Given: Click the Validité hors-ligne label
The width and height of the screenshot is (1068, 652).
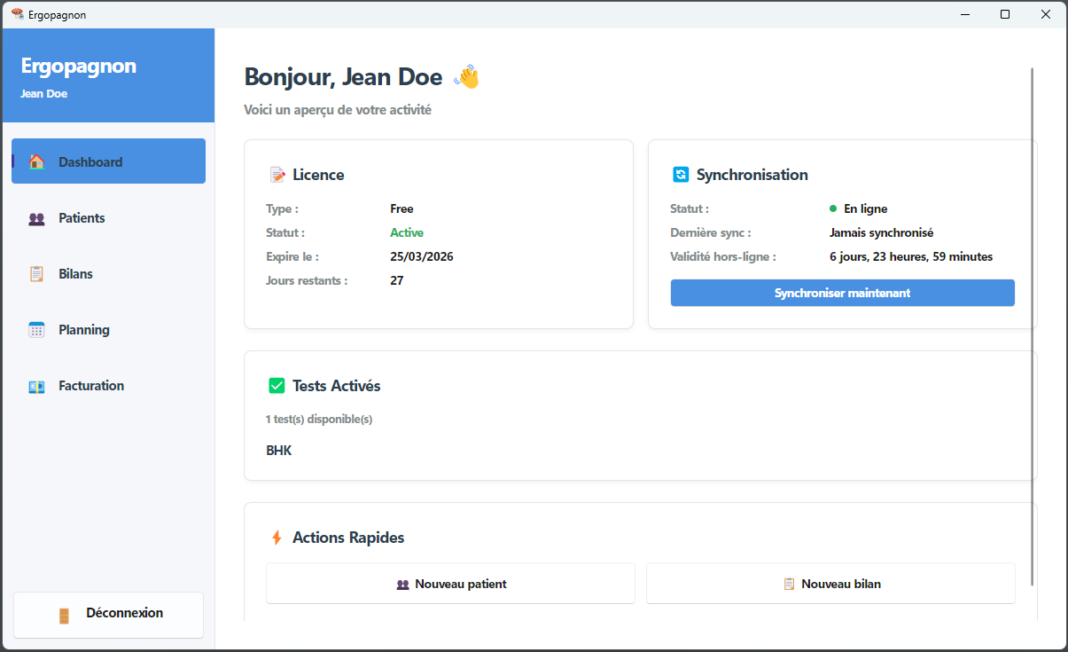Looking at the screenshot, I should (x=723, y=256).
